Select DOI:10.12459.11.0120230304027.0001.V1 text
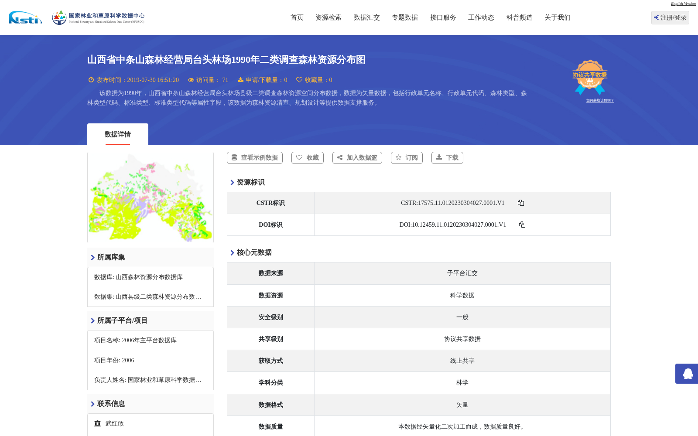The height and width of the screenshot is (436, 698). click(453, 225)
